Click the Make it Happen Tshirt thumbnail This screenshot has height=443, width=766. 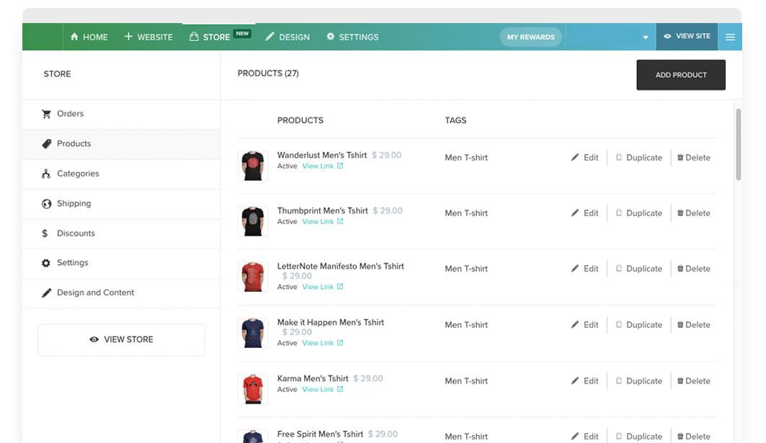click(253, 333)
